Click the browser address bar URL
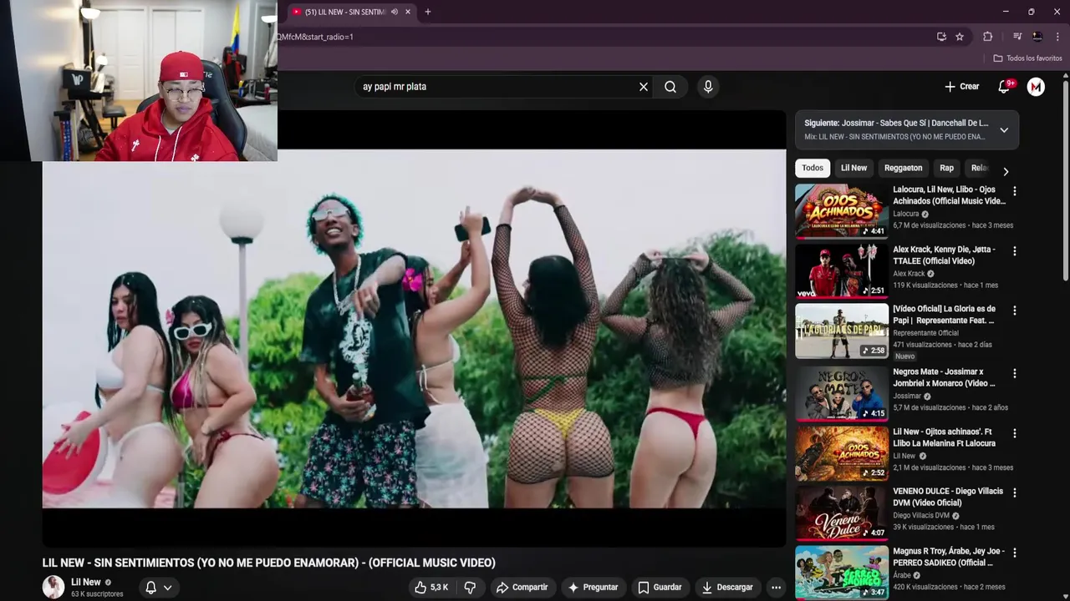This screenshot has width=1070, height=601. point(316,37)
